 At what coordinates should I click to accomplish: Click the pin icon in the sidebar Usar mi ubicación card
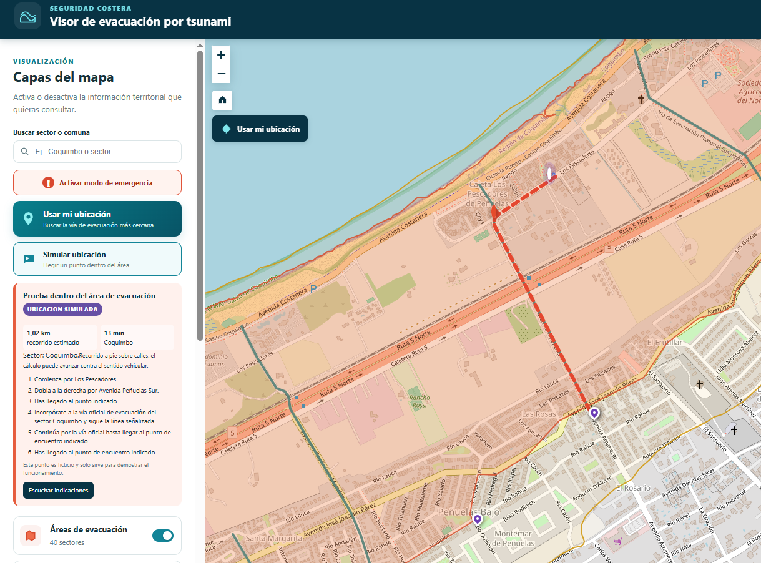point(28,219)
